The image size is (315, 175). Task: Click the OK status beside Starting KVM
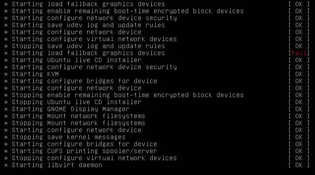(299, 74)
